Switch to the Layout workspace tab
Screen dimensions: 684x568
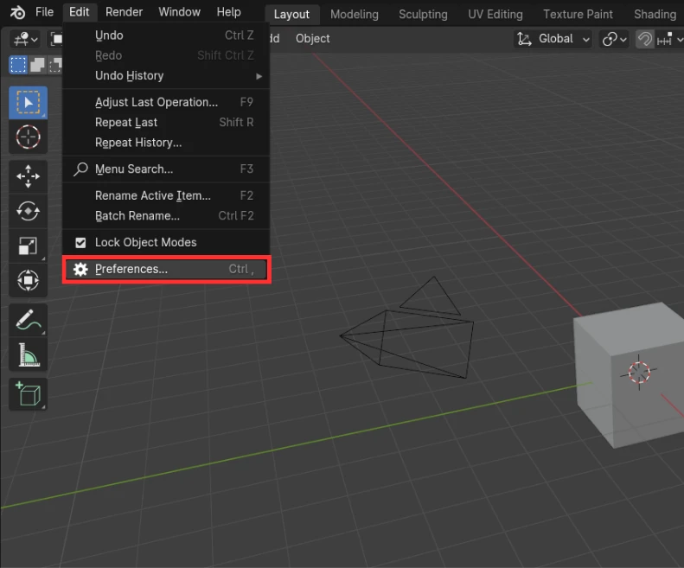point(291,15)
